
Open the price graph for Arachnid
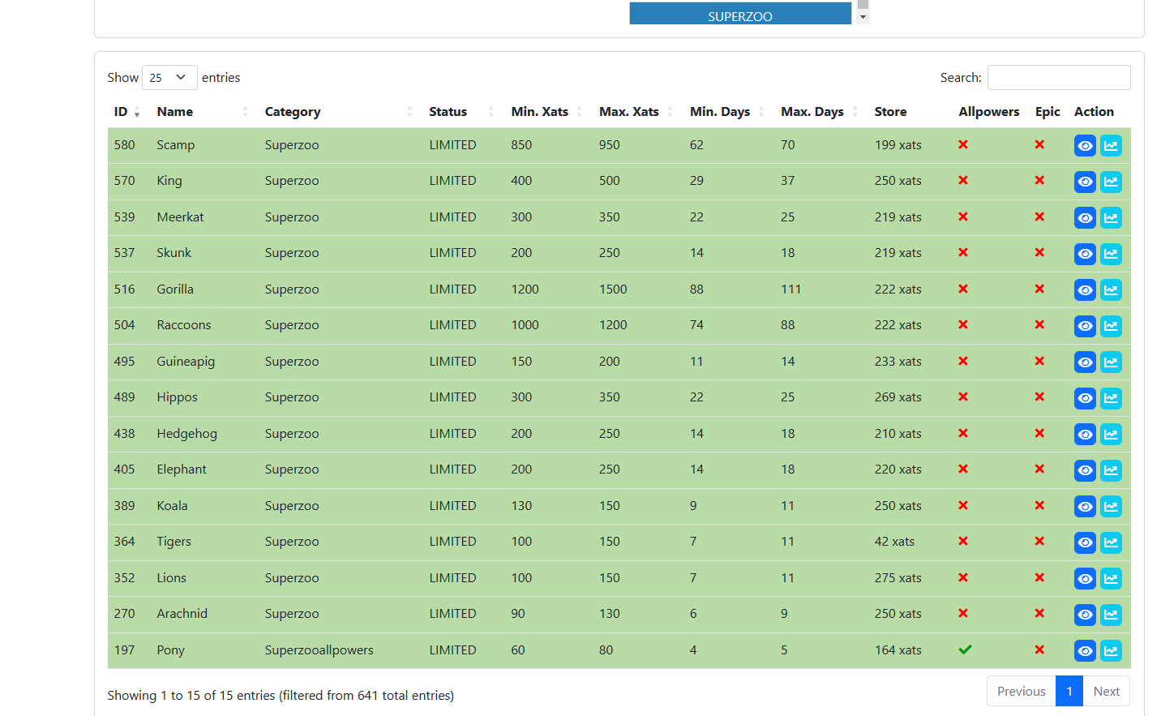(x=1111, y=615)
